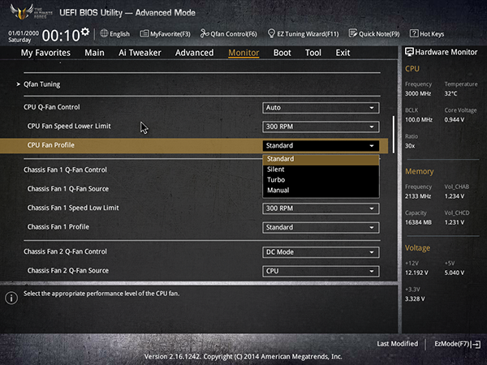Click the 00:10 clock display

coord(61,36)
